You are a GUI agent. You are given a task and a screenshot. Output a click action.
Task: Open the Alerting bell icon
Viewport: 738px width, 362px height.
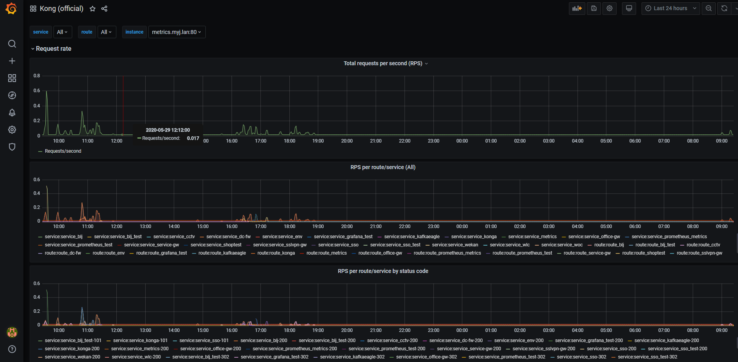[12, 112]
